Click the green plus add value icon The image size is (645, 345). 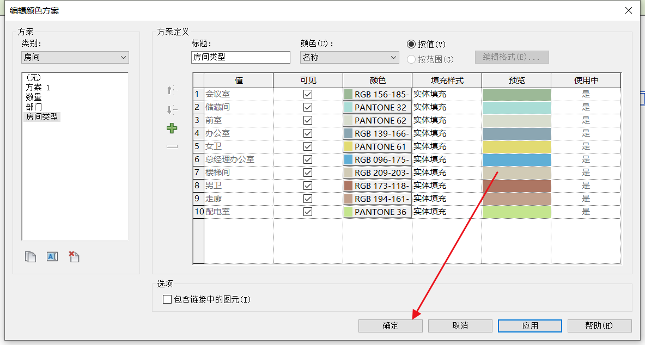tap(172, 128)
